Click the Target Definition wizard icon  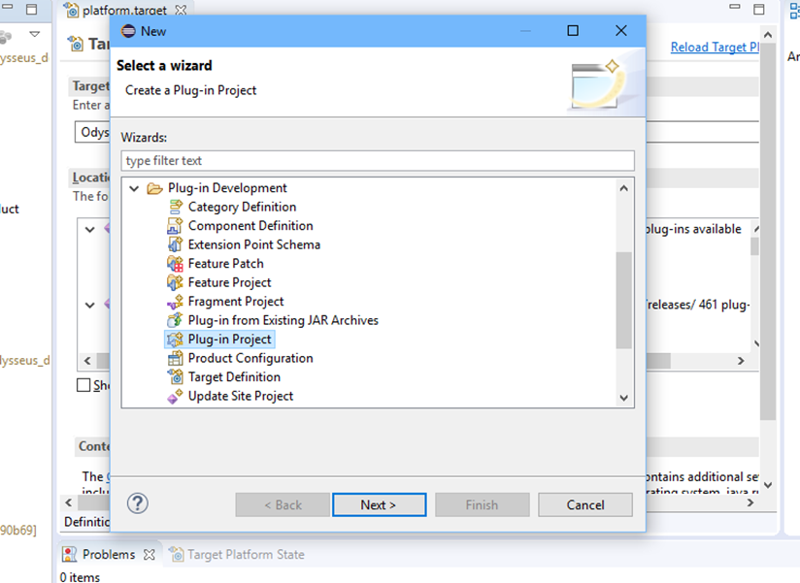click(174, 376)
